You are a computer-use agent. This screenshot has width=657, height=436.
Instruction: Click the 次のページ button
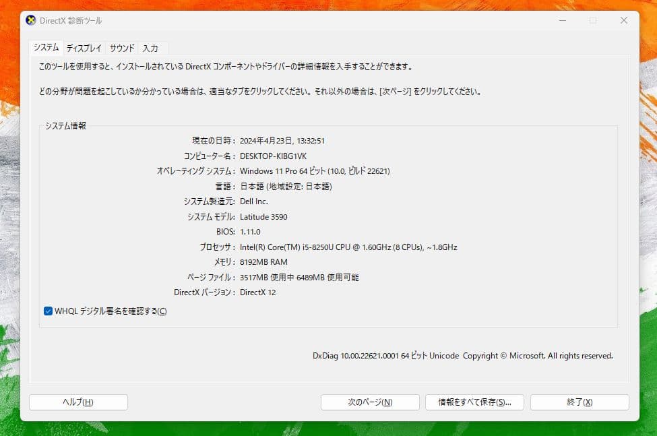click(370, 402)
